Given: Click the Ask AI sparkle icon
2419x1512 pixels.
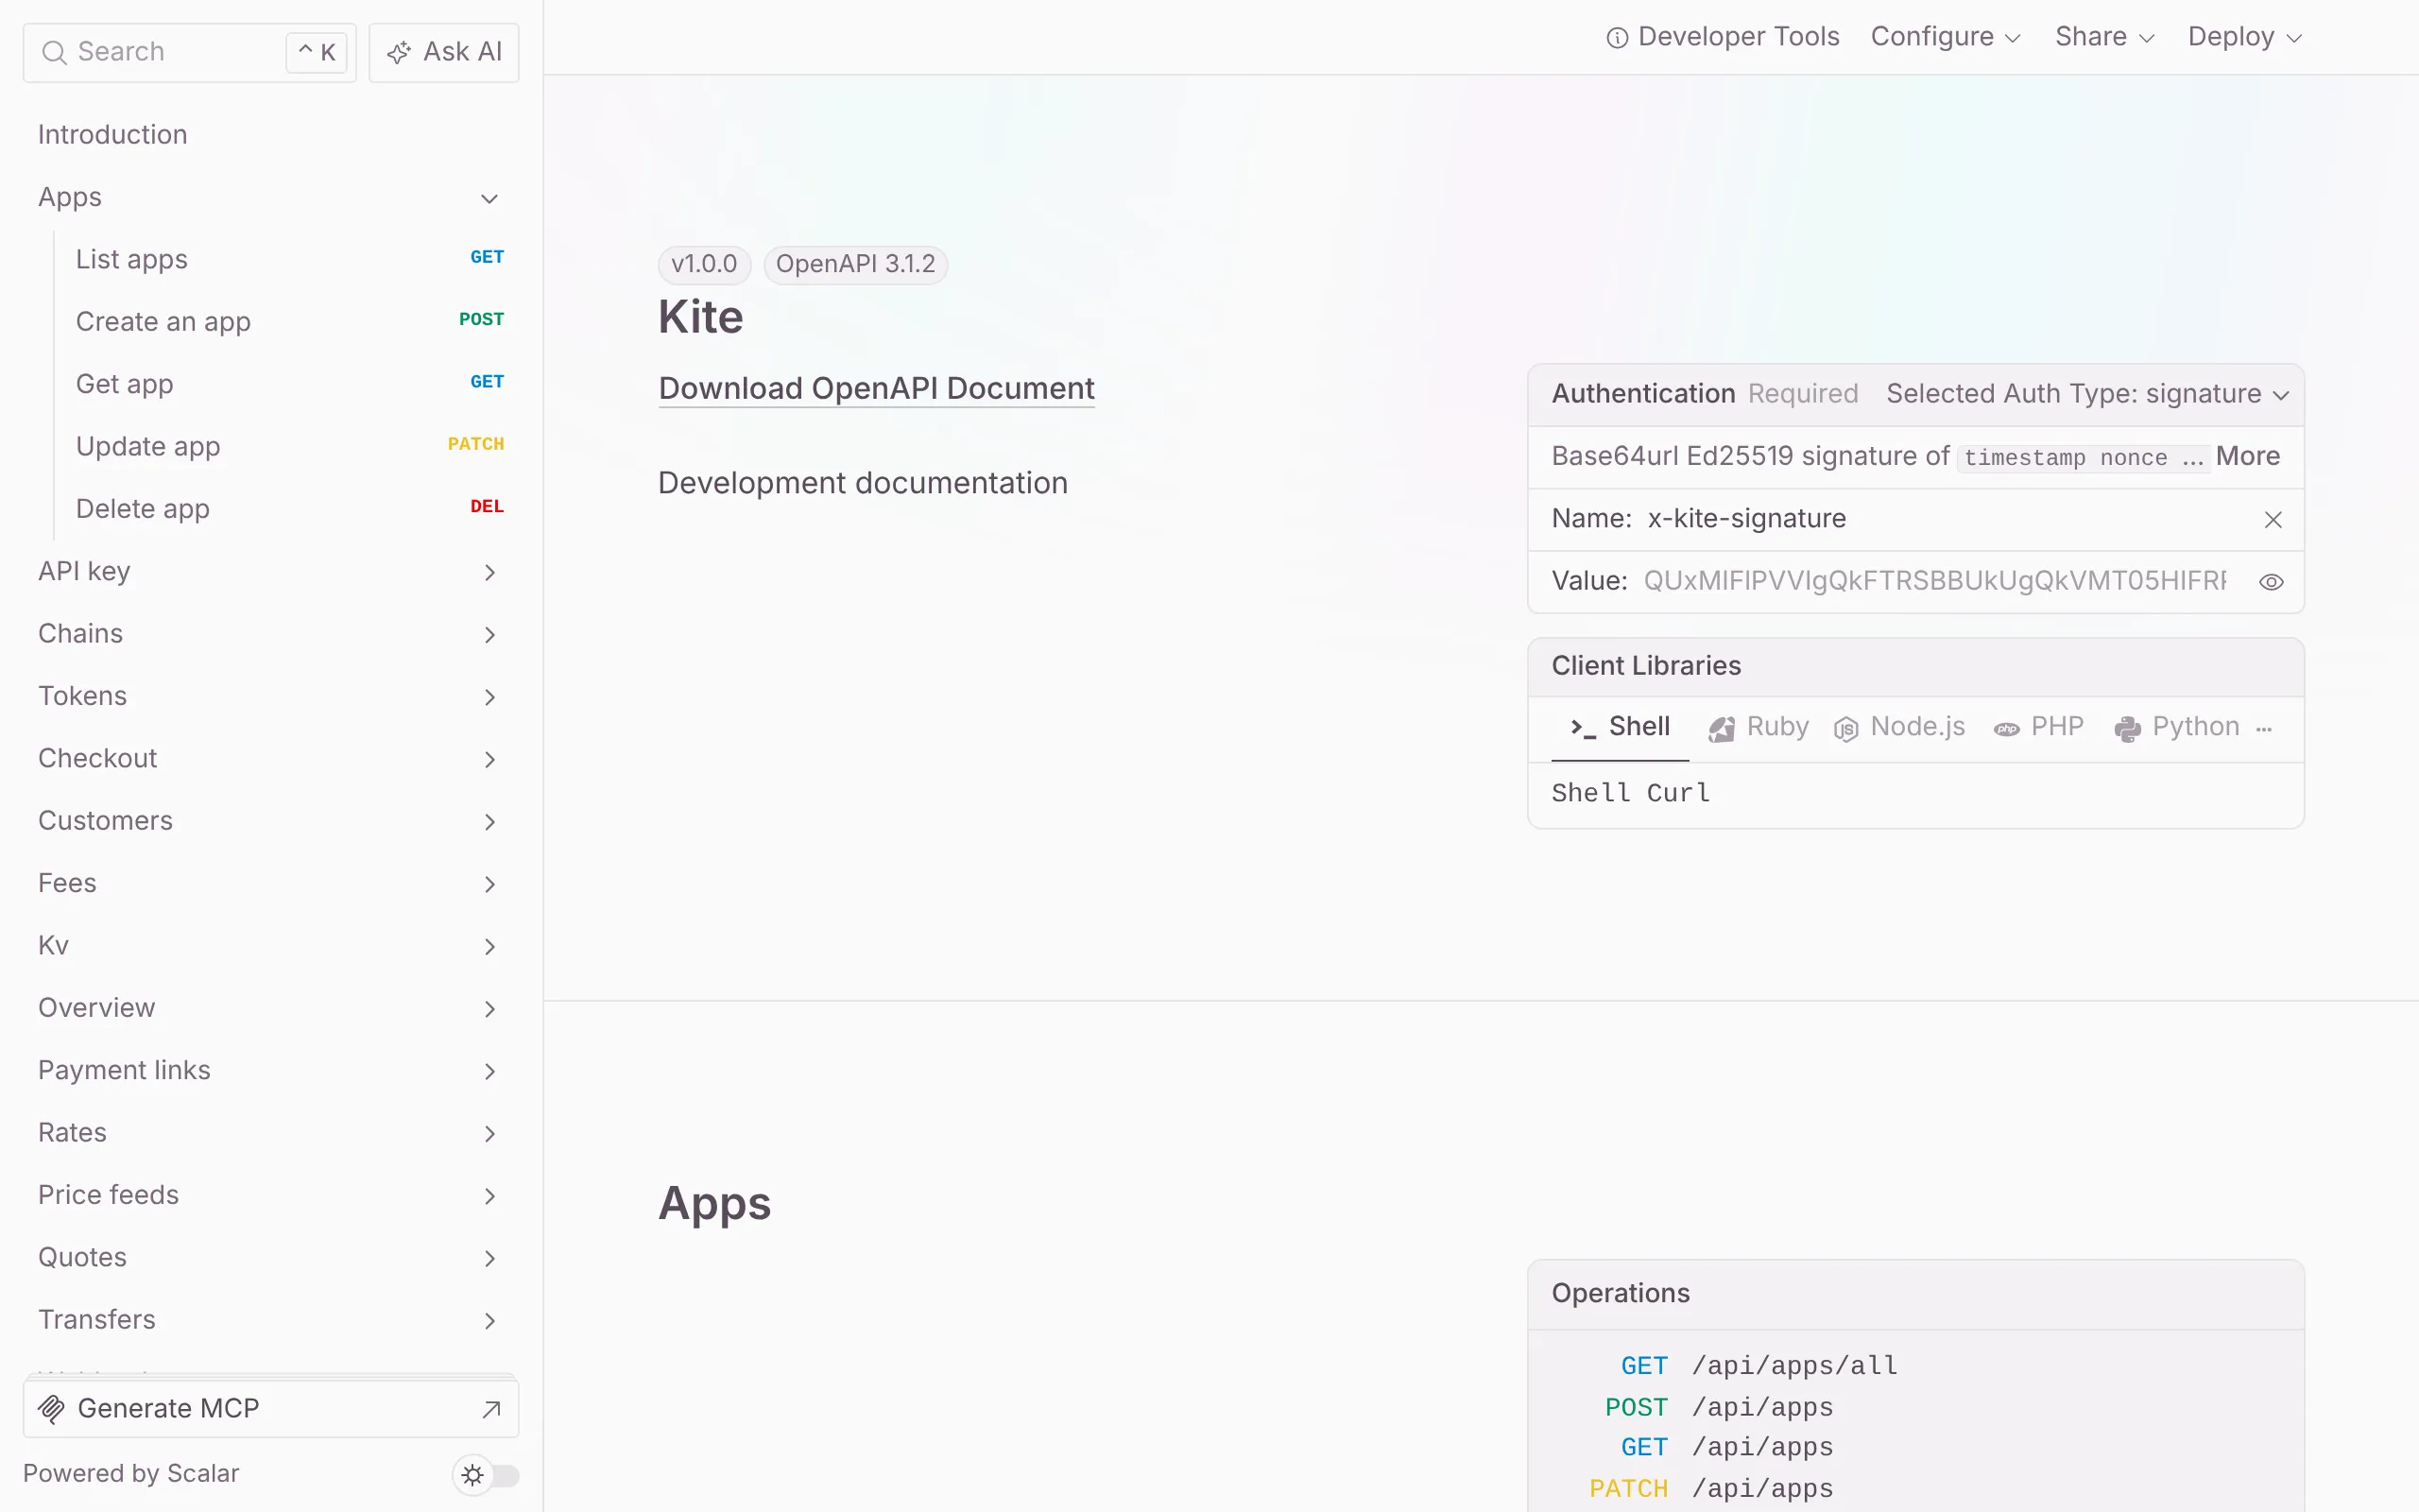Looking at the screenshot, I should [399, 53].
